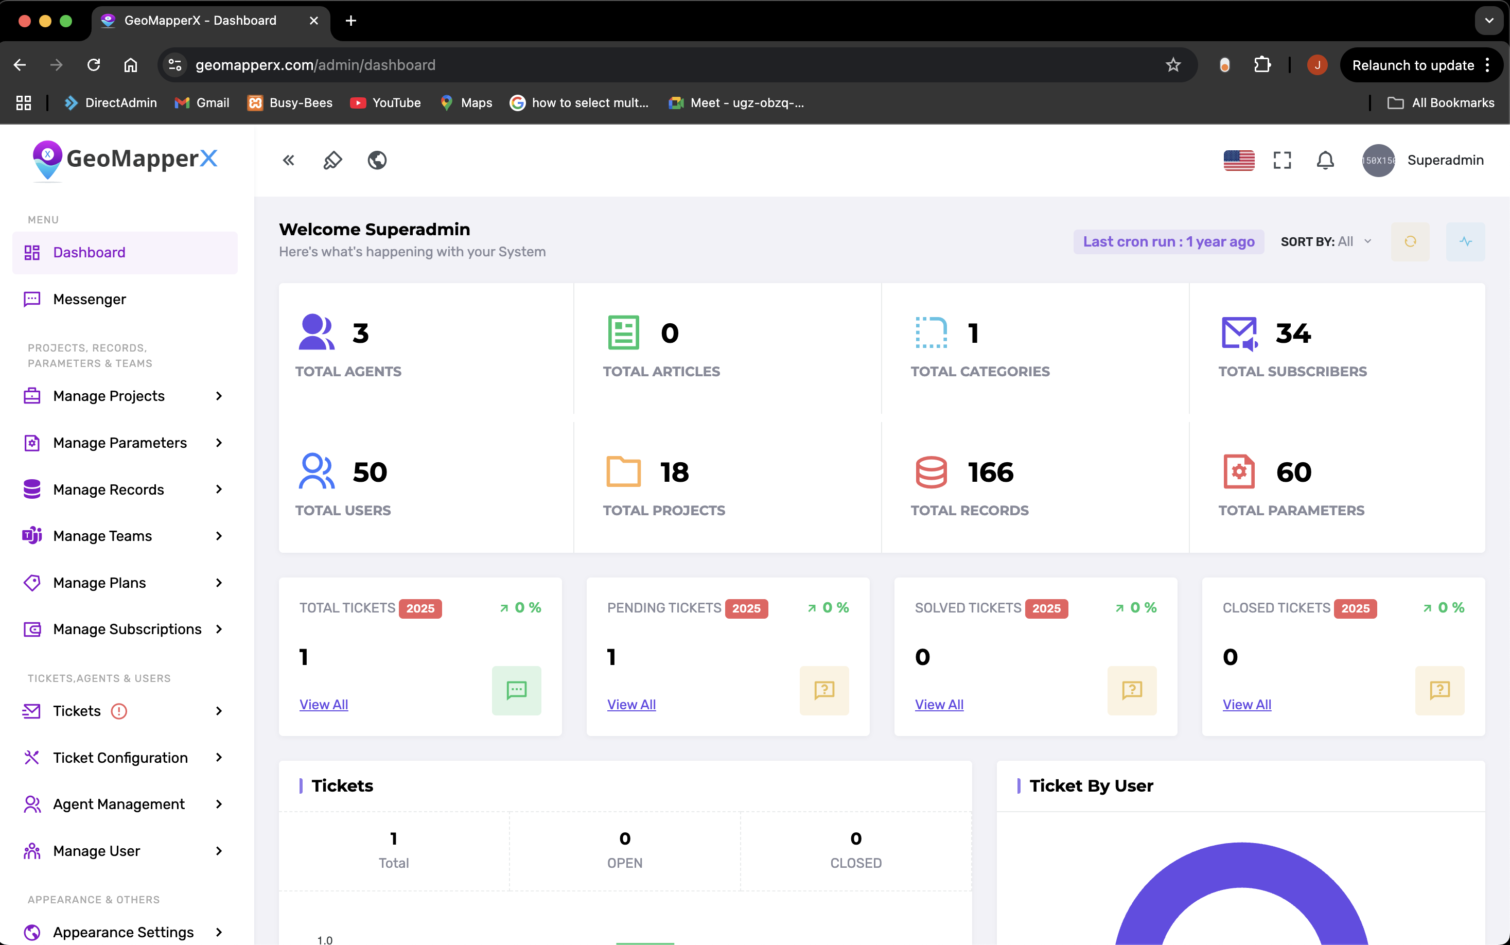Click the Total Agents icon
This screenshot has width=1510, height=945.
tap(316, 332)
